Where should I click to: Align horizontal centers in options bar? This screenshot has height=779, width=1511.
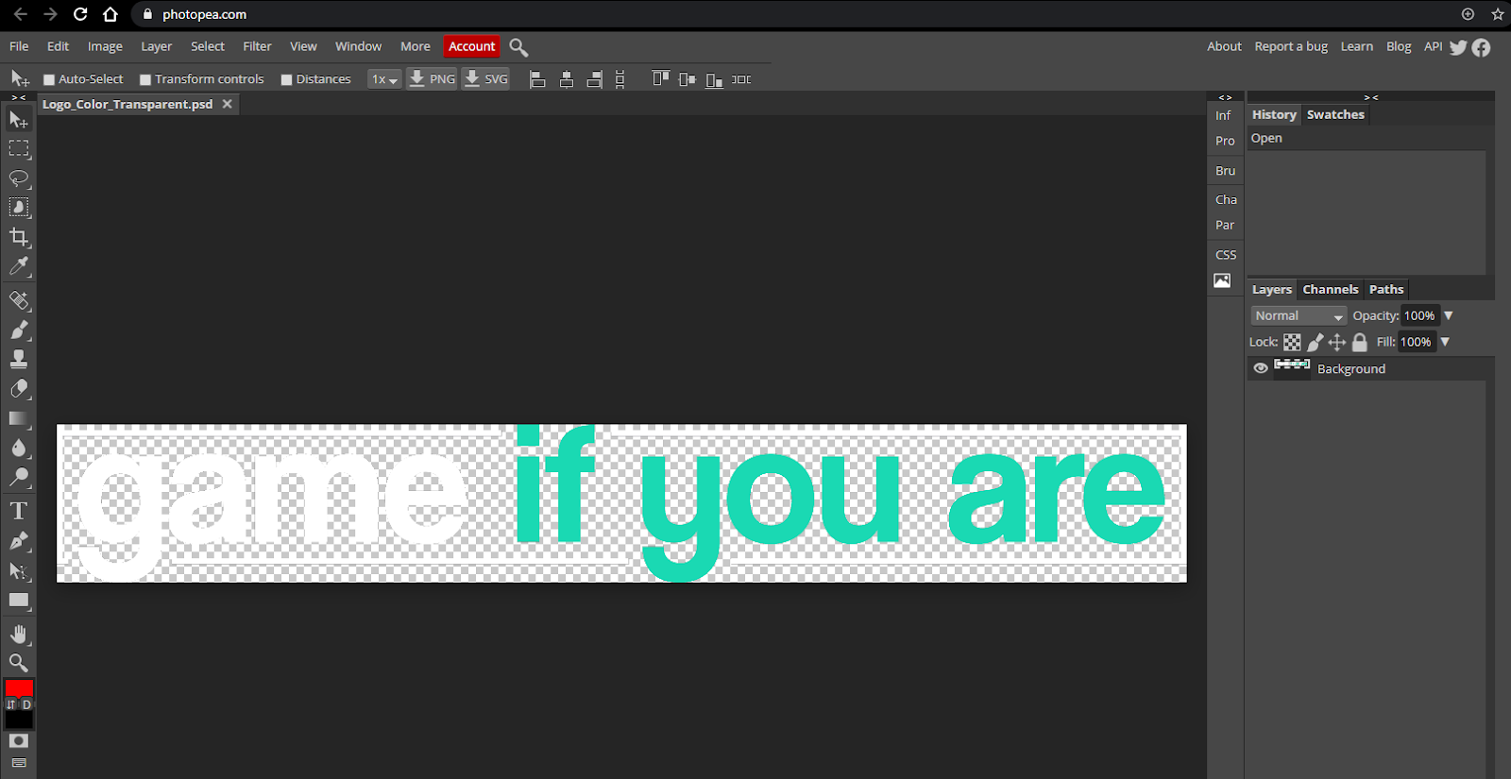point(567,79)
